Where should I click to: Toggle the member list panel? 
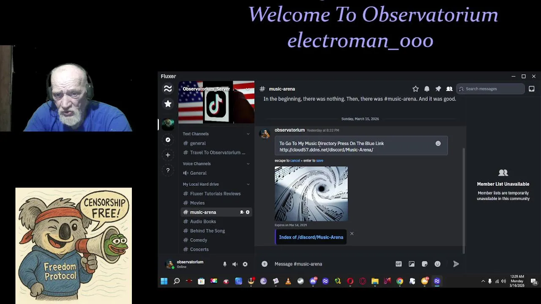pos(449,89)
